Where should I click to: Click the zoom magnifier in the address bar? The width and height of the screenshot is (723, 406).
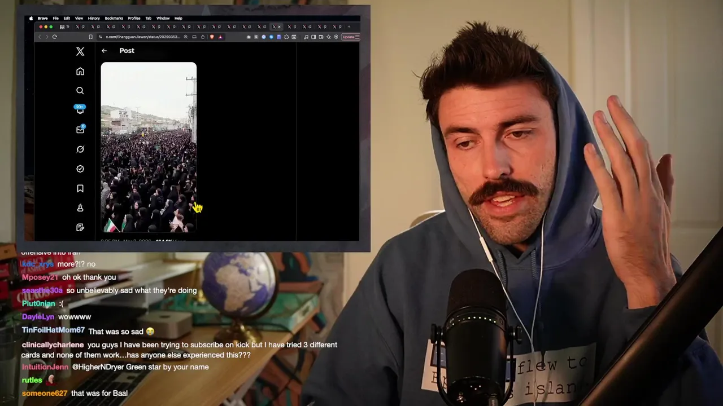(186, 37)
